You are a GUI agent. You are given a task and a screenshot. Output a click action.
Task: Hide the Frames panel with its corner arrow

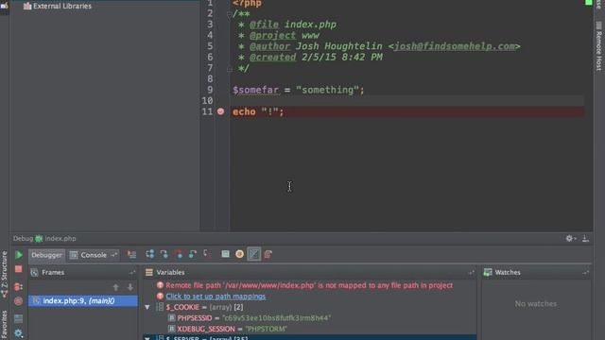132,273
